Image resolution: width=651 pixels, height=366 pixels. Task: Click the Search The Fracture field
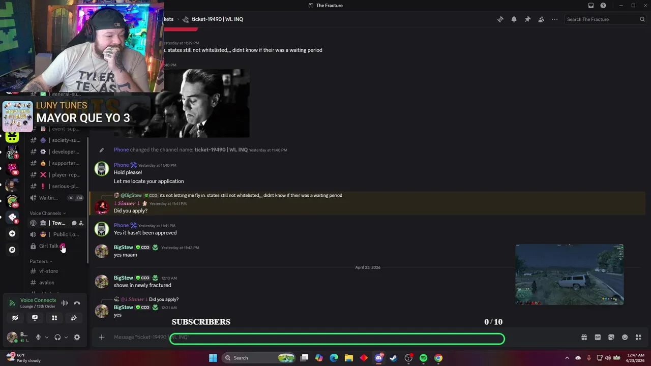[x=605, y=19]
